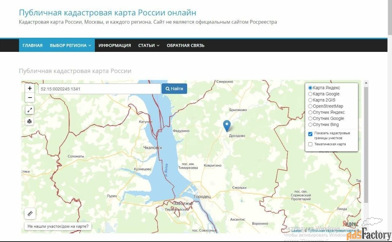Screen dimensions: 392x242
Task: Choose the Спутник Яндекс map layer
Action: pyautogui.click(x=310, y=112)
